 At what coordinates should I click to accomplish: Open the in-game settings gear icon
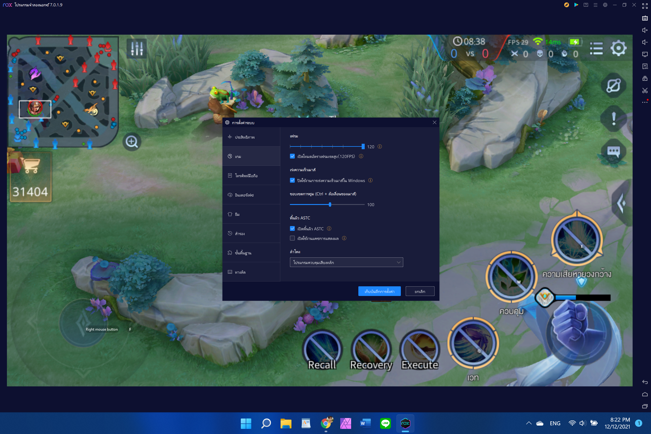(x=618, y=48)
